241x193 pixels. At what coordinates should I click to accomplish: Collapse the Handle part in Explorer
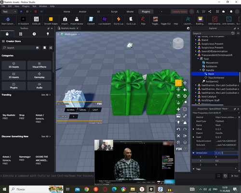click(x=201, y=70)
